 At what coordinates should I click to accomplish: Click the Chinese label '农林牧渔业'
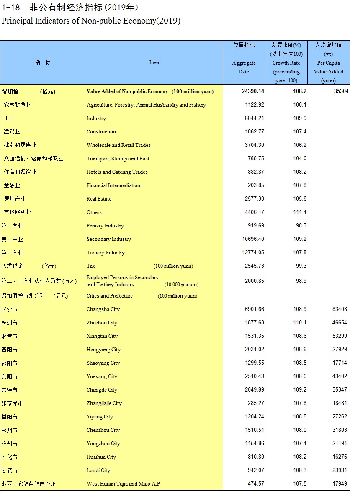(17, 105)
